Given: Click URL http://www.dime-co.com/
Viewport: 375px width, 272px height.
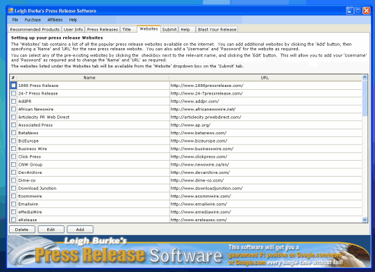Looking at the screenshot, I should [197, 180].
